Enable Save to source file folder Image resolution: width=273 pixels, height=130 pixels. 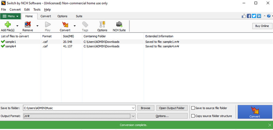tap(193, 108)
